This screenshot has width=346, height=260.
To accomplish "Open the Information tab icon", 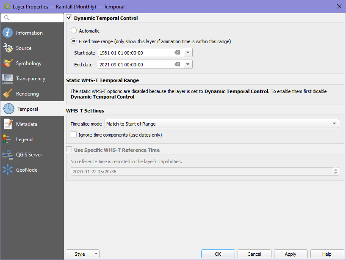I will (8, 32).
